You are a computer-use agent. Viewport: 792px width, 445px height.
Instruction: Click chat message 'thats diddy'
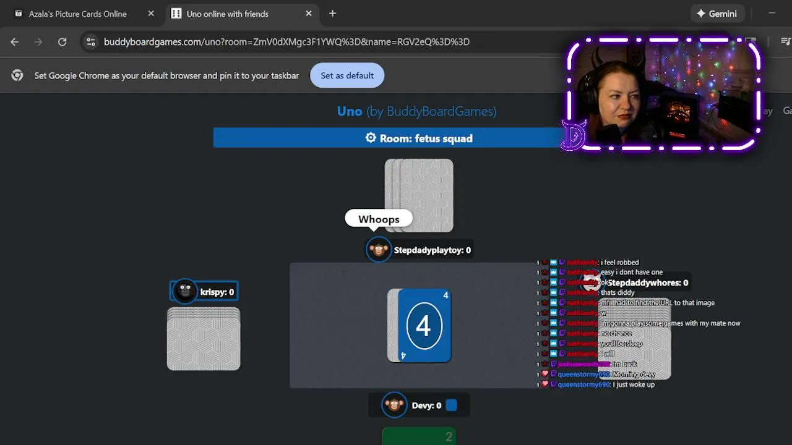click(618, 292)
